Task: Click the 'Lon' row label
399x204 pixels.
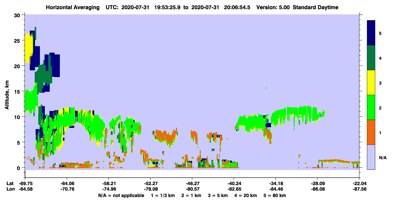Action: (10, 189)
